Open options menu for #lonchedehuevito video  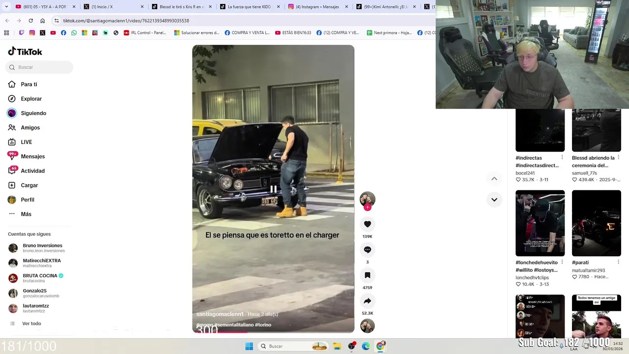pyautogui.click(x=562, y=262)
